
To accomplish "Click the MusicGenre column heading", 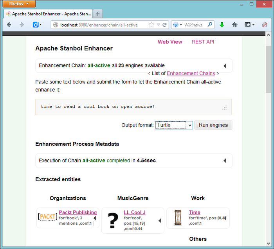I will click(x=133, y=198).
